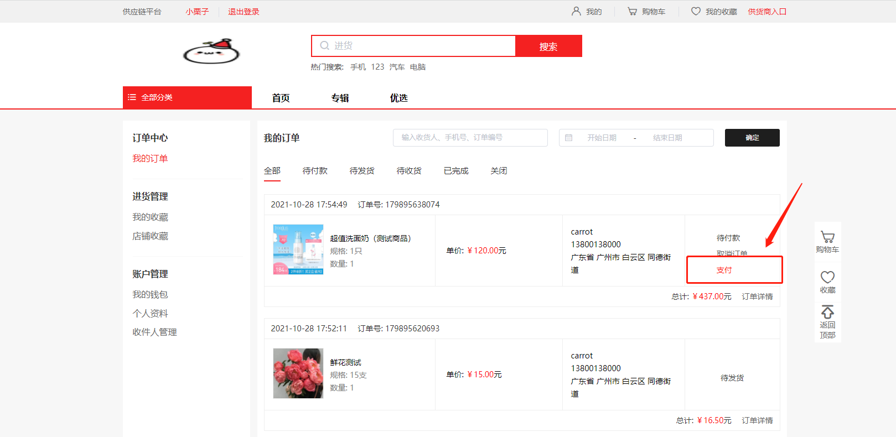Click the black 确定 confirm button
This screenshot has width=896, height=437.
click(752, 138)
